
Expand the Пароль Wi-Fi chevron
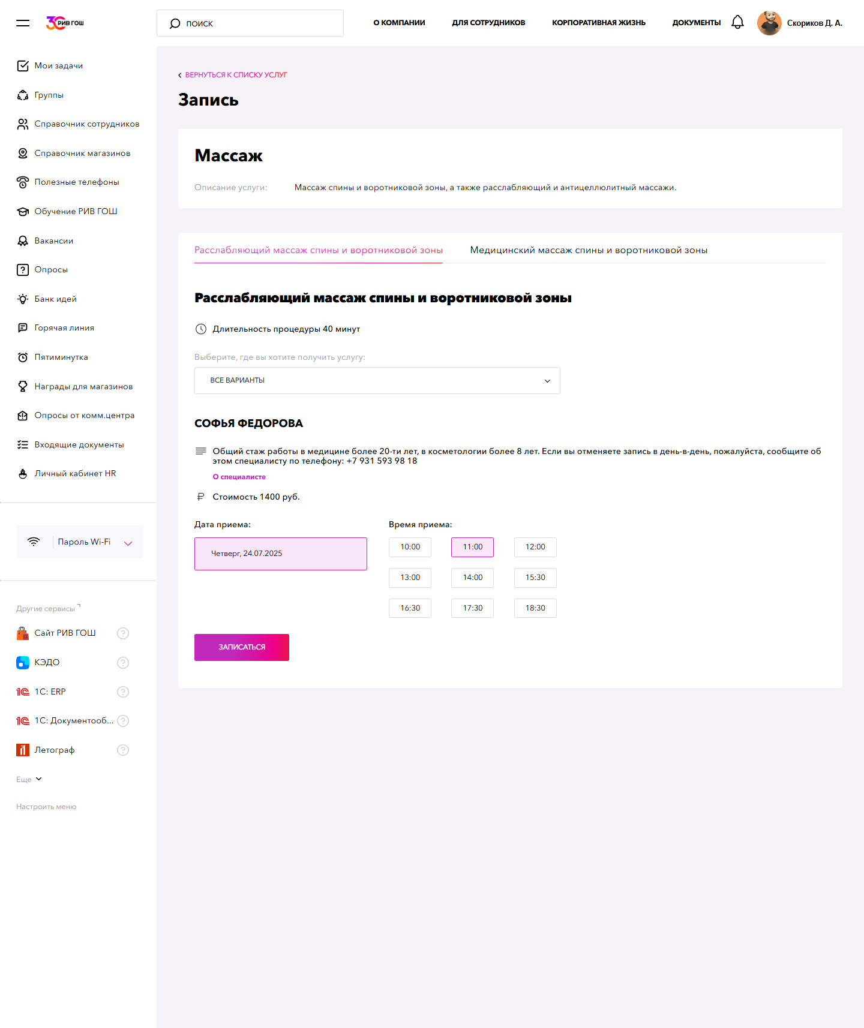[128, 543]
